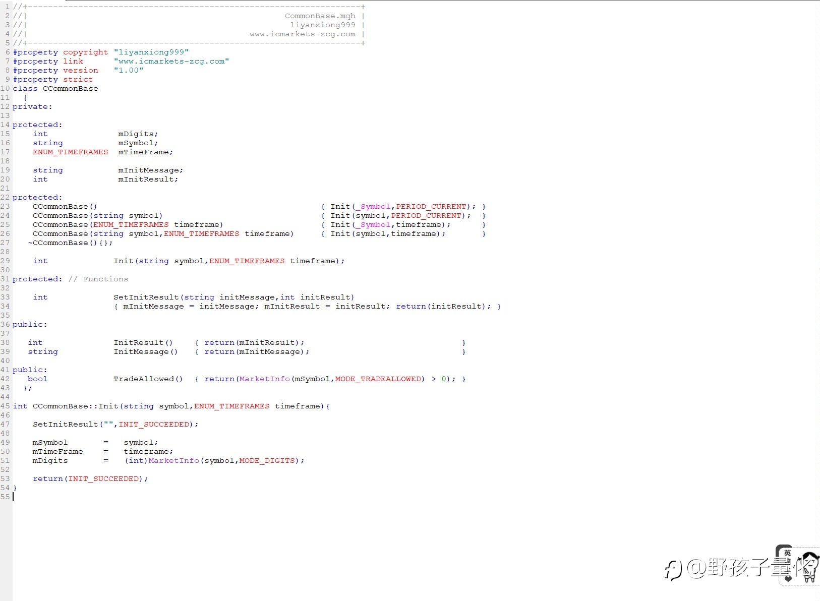The width and height of the screenshot is (820, 601).
Task: Click the IME English mode indicator
Action: tap(787, 553)
